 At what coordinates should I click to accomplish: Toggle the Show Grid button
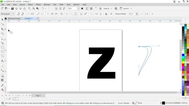coord(91,9)
